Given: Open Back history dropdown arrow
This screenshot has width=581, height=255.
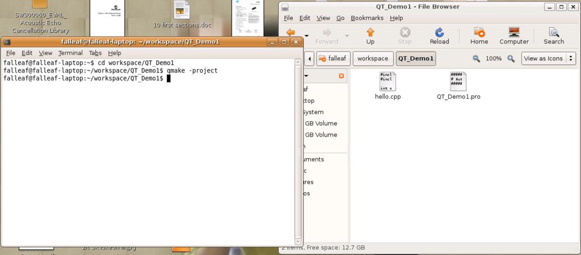Looking at the screenshot, I should (x=307, y=36).
